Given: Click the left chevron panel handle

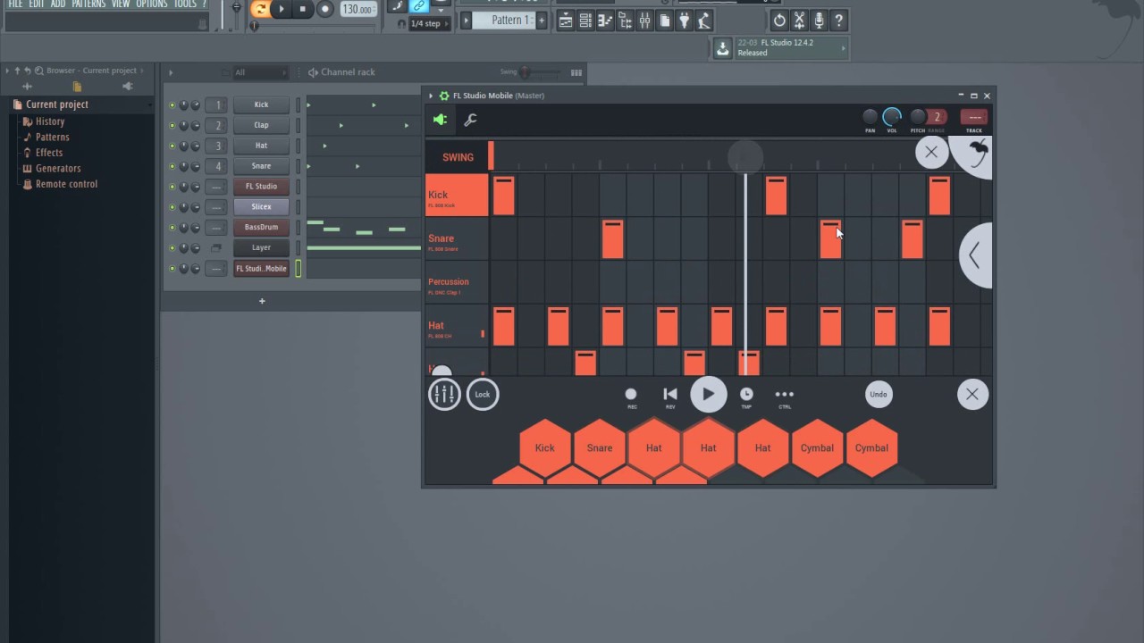Looking at the screenshot, I should (x=975, y=255).
